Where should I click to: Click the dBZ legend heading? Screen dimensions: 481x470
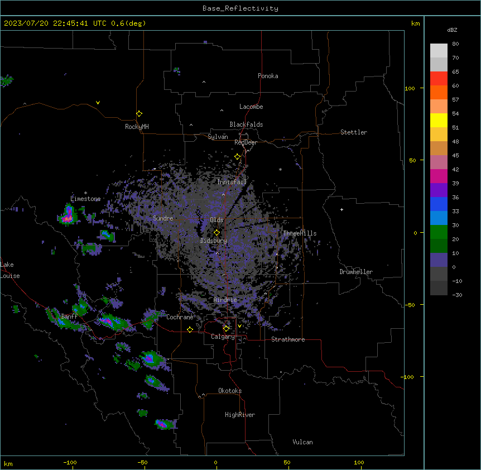coord(452,30)
